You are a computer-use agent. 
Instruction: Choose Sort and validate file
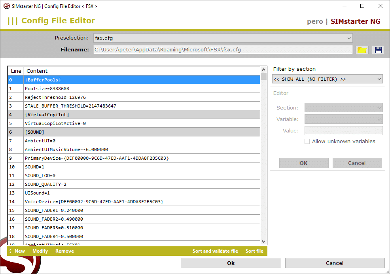pos(215,251)
